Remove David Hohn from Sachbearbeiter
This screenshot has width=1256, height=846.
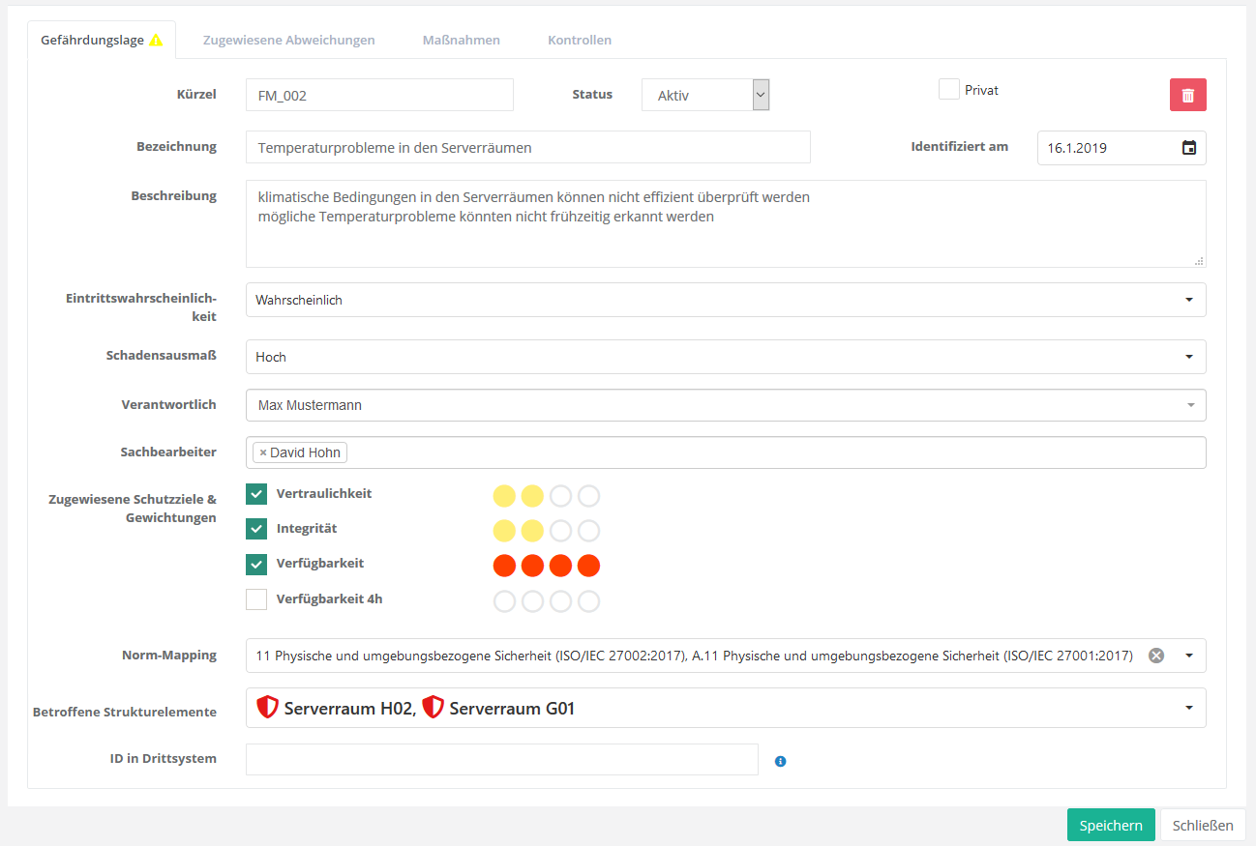click(x=263, y=452)
